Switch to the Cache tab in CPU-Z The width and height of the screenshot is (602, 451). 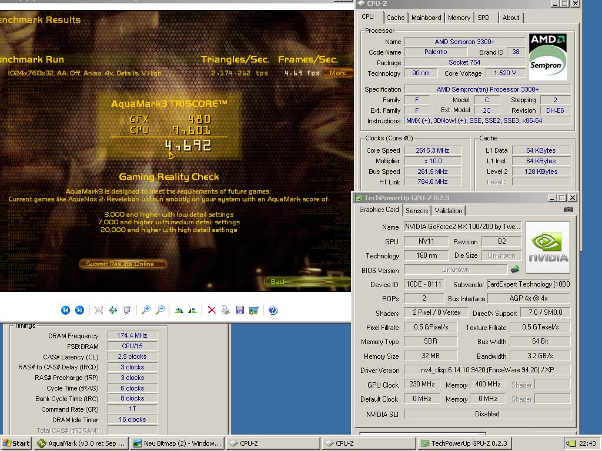coord(396,18)
